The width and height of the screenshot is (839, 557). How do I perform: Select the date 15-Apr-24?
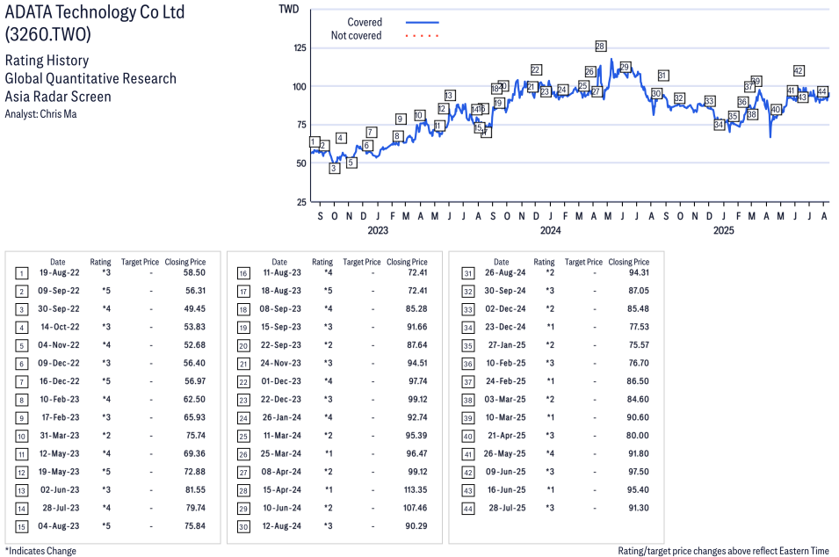tap(281, 489)
